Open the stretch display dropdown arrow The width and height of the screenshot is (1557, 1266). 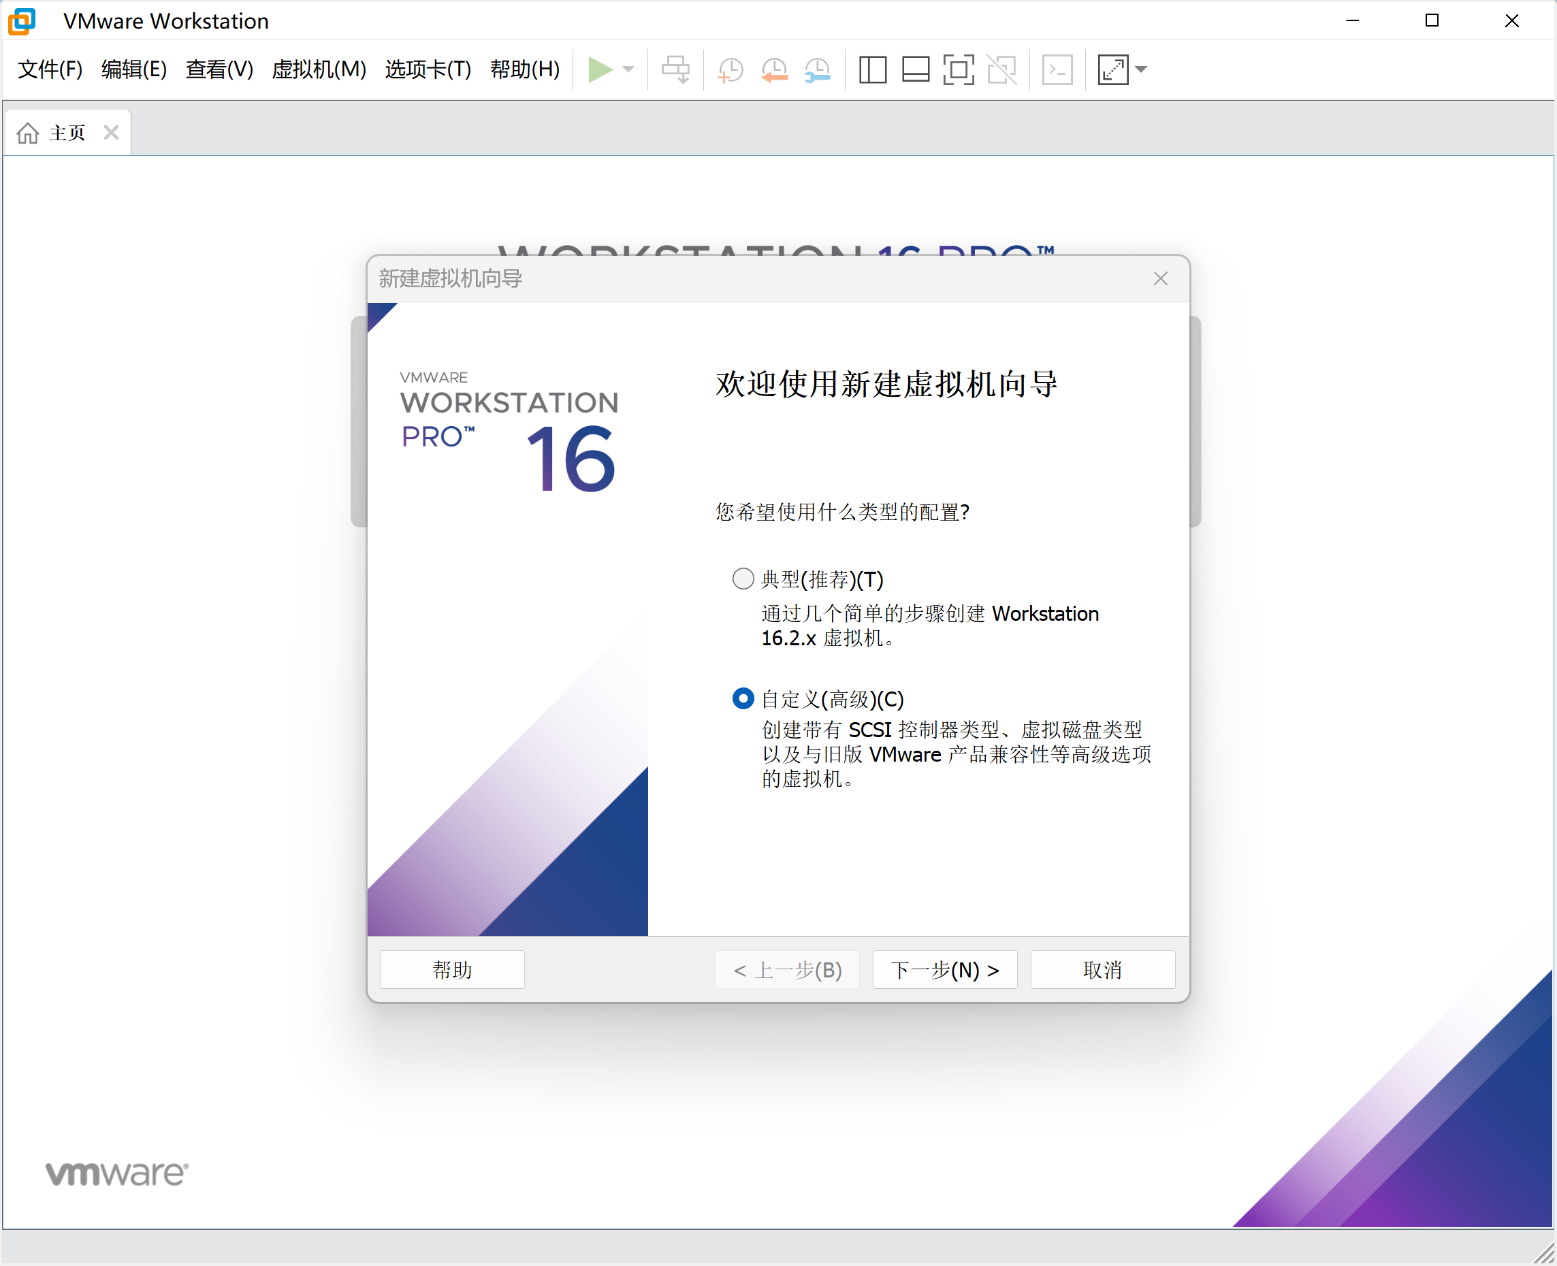1141,70
